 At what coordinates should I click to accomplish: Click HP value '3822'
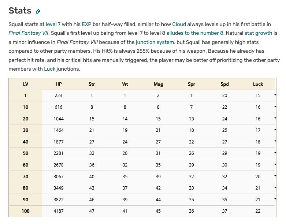(x=59, y=200)
